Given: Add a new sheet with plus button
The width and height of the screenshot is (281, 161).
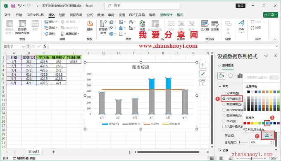Looking at the screenshot, I should (x=53, y=152).
